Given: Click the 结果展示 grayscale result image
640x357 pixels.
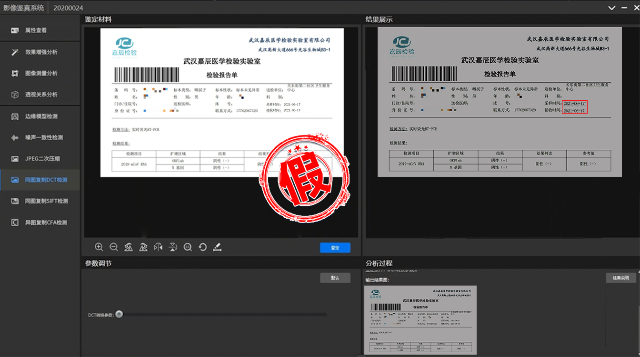Looking at the screenshot, I should 500,102.
